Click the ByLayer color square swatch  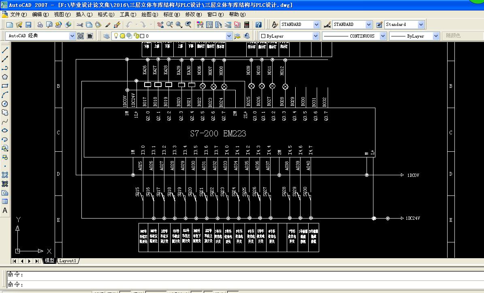(x=263, y=36)
